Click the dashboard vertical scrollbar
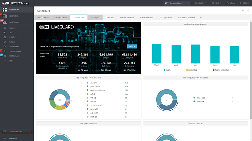The image size is (252, 141). 251,70
